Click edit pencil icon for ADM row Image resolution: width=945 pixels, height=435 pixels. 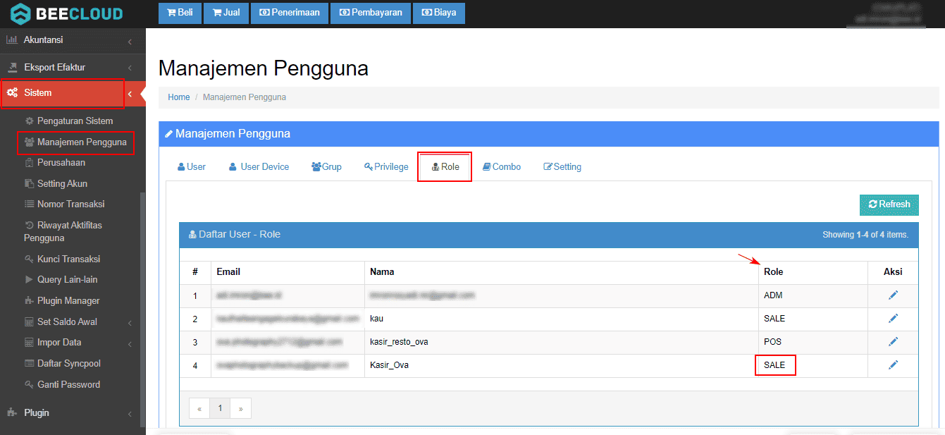click(893, 295)
